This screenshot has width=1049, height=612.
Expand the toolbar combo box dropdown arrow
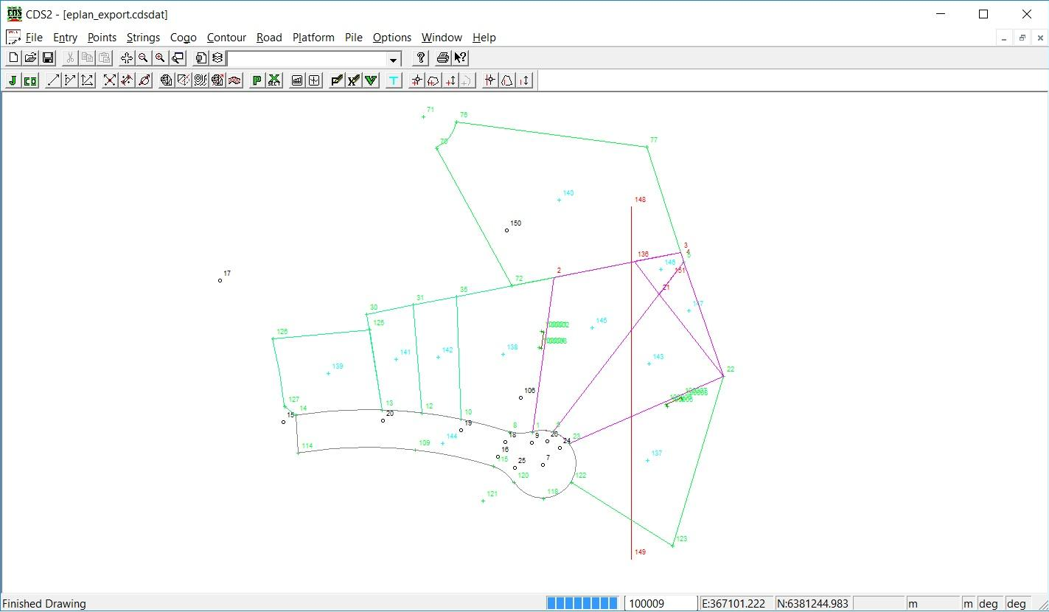pos(394,59)
